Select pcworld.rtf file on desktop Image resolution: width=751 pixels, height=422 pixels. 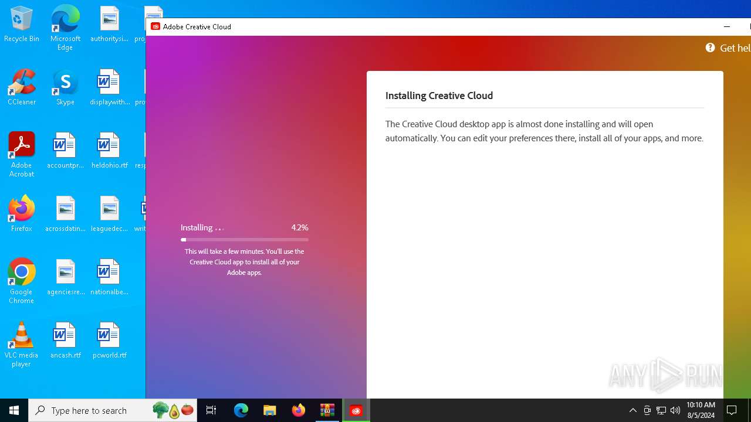pyautogui.click(x=109, y=341)
